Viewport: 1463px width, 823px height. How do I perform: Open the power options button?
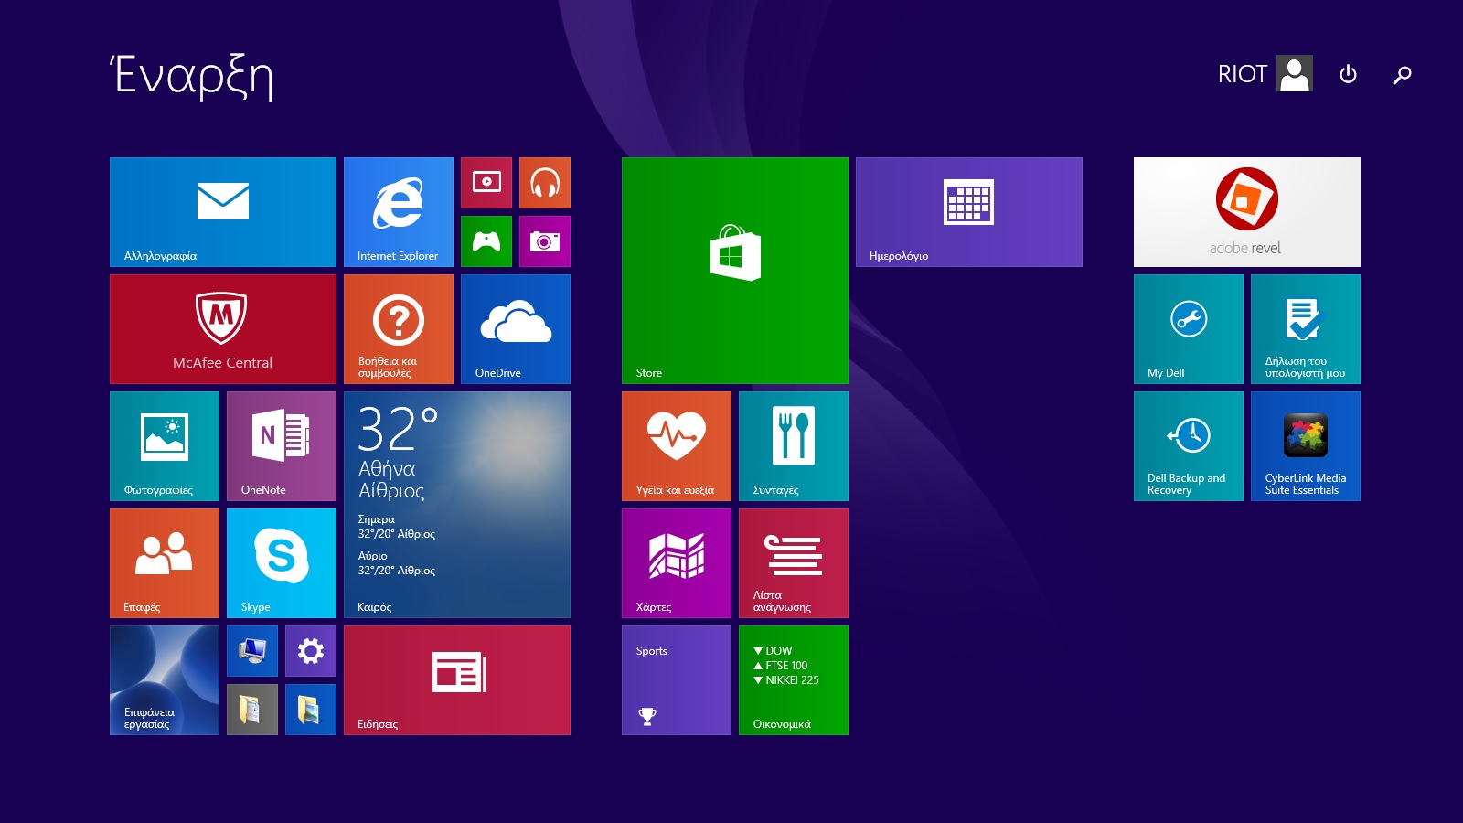click(x=1348, y=74)
